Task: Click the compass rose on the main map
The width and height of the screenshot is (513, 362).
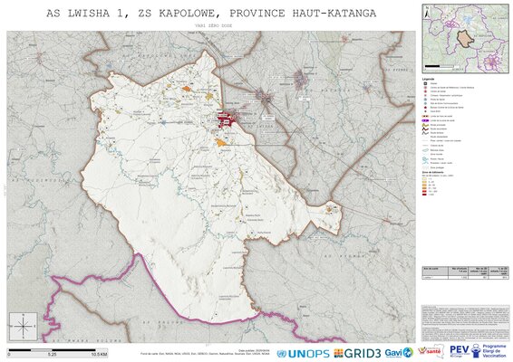Action: [24, 326]
